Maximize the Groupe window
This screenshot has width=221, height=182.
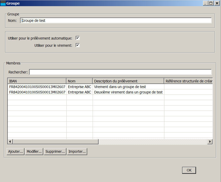211,3
